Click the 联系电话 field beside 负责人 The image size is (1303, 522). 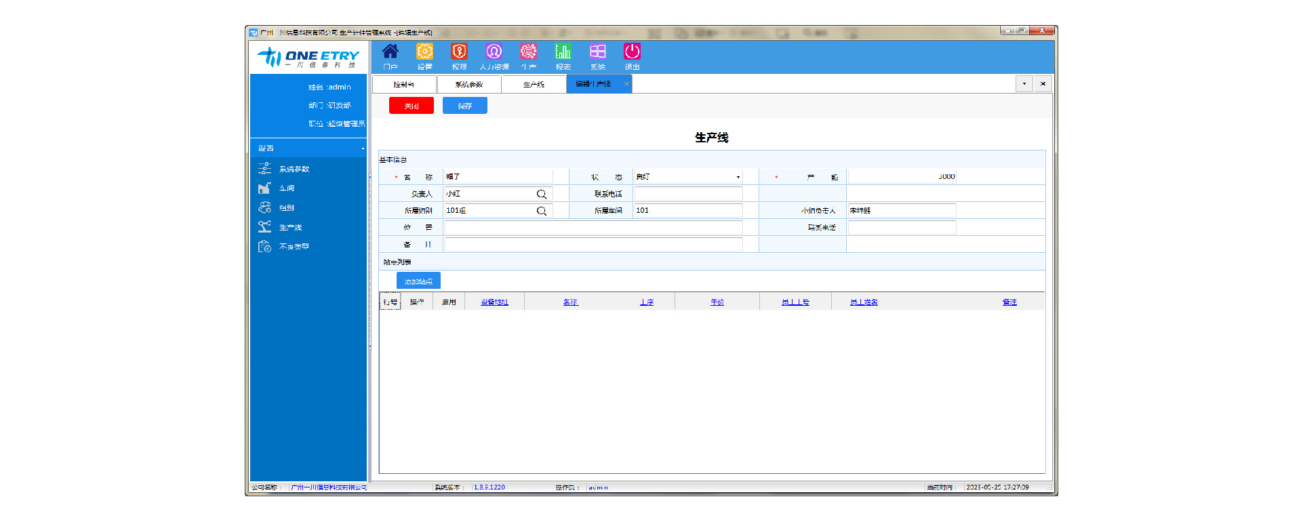click(x=688, y=194)
